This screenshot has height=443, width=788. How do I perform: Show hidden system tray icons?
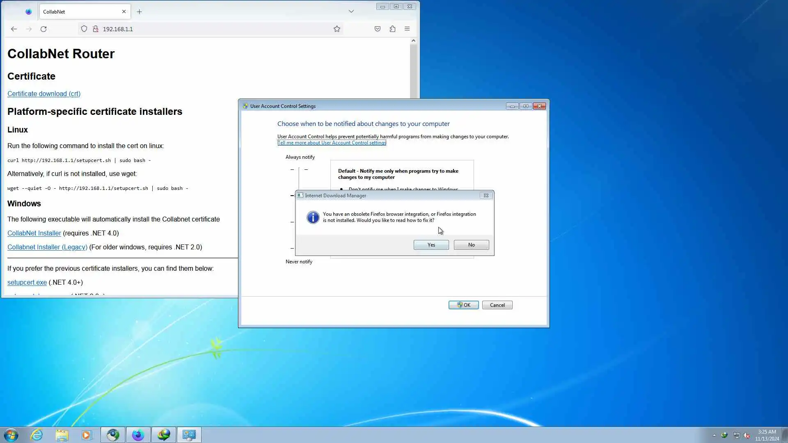coord(714,435)
